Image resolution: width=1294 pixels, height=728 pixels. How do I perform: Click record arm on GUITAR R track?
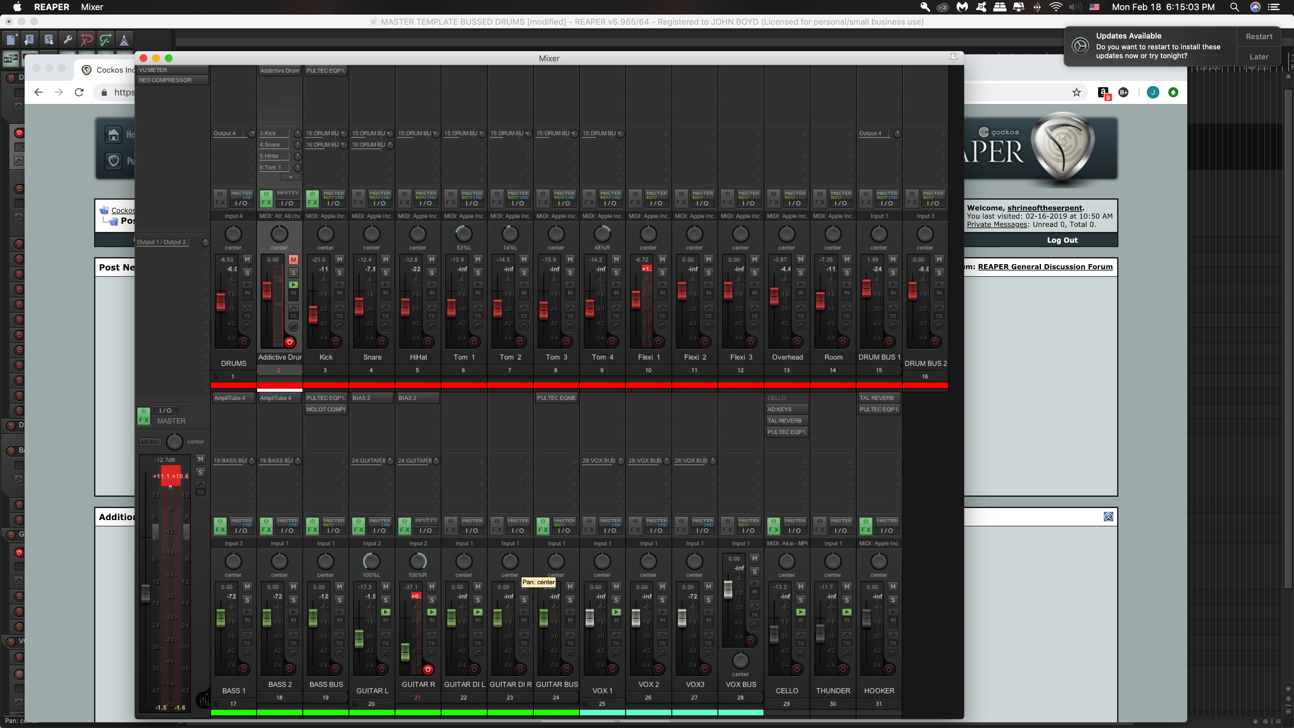tap(427, 669)
